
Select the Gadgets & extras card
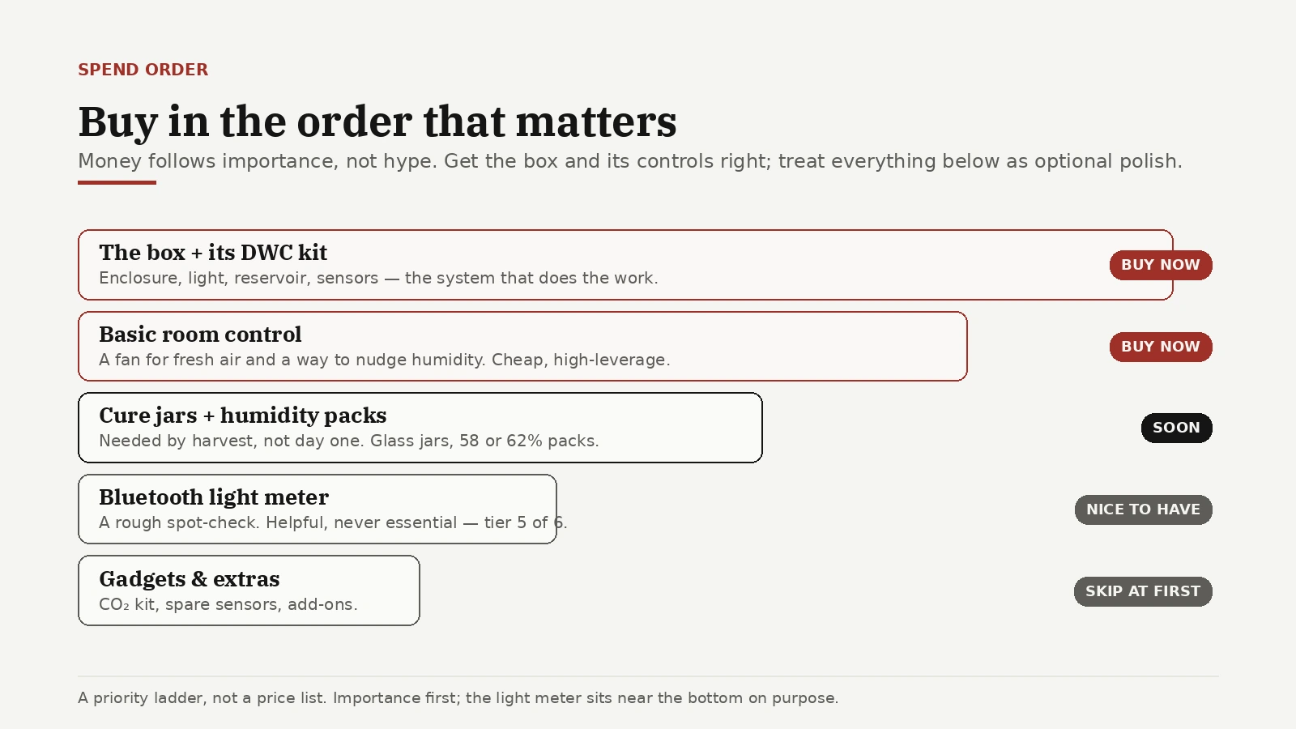[x=249, y=590]
